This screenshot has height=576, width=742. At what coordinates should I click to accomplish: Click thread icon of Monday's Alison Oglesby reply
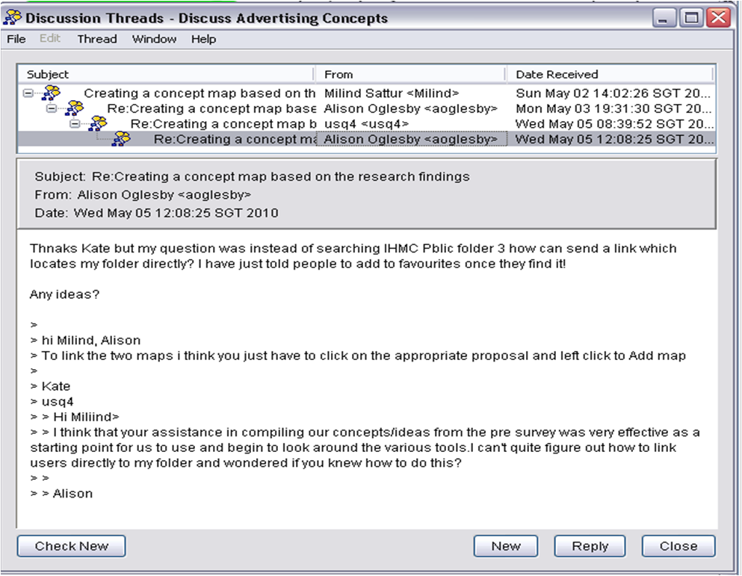pyautogui.click(x=75, y=108)
